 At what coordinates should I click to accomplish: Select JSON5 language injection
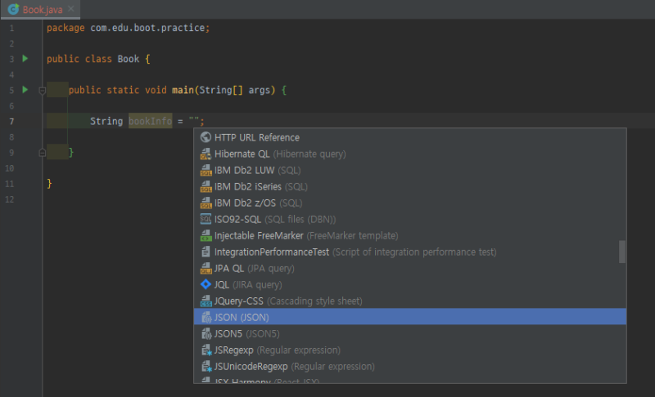(x=410, y=333)
